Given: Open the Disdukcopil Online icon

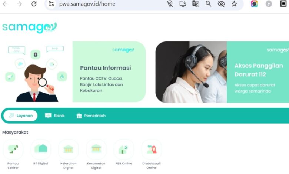Looking at the screenshot, I should click(x=152, y=149).
